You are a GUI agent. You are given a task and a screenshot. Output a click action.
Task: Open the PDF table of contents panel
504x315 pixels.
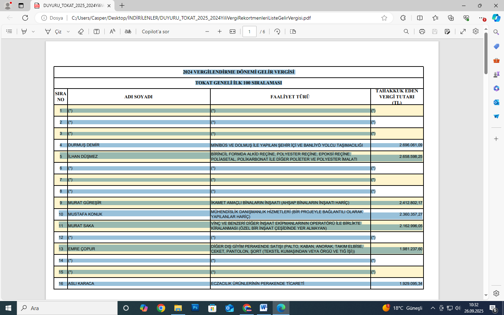coord(9,31)
